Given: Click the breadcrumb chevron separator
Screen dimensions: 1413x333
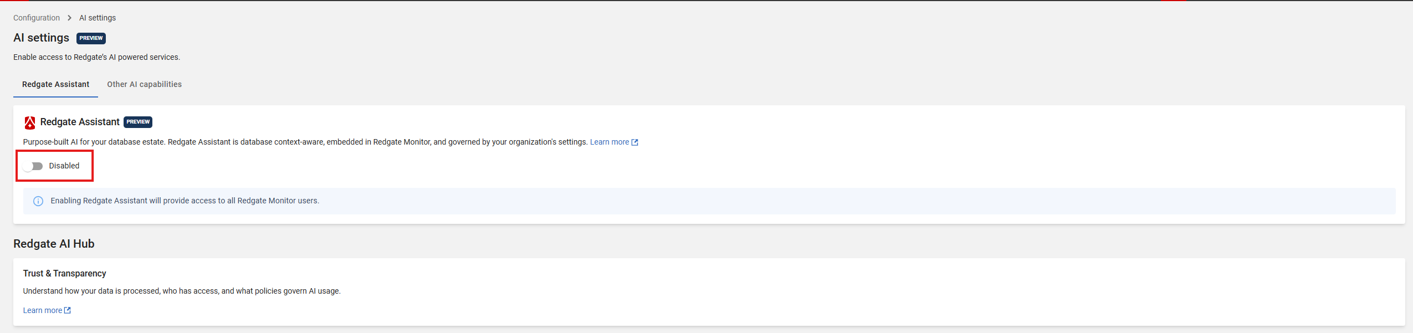Looking at the screenshot, I should coord(69,18).
